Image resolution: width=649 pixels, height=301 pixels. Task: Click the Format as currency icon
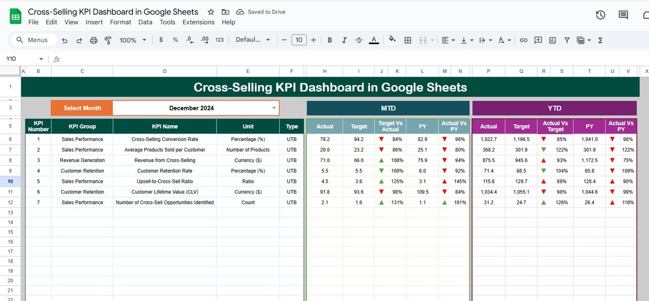click(x=161, y=40)
